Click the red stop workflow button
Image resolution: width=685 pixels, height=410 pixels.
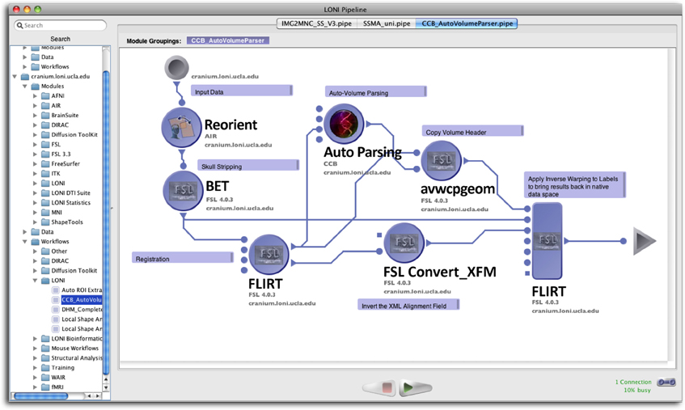[380, 387]
